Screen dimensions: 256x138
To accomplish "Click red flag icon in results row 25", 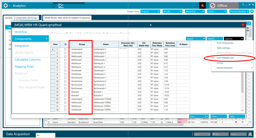I will tap(223, 122).
